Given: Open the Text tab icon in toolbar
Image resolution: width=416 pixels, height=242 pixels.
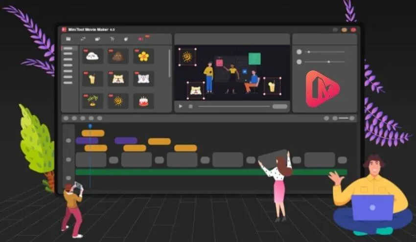Looking at the screenshot, I should pos(112,39).
